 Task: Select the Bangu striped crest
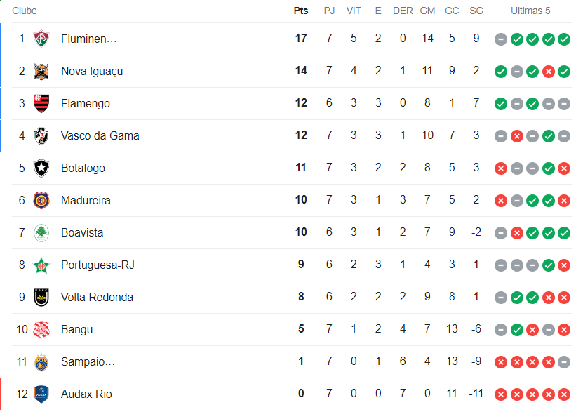point(42,329)
